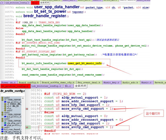
Task: Click the Bt_profile_config.c symbol panel title
Action: tap(13, 91)
